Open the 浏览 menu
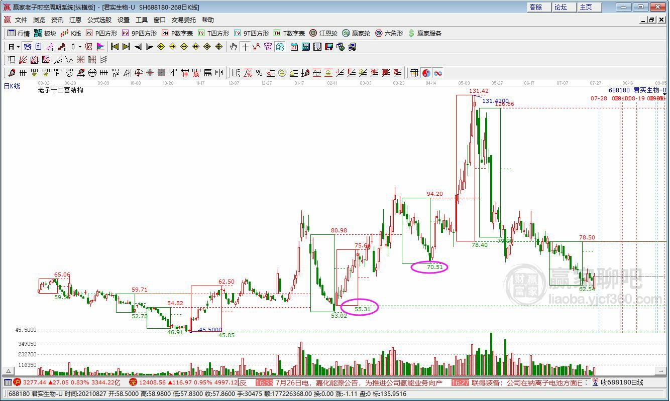The image size is (670, 401). 39,20
